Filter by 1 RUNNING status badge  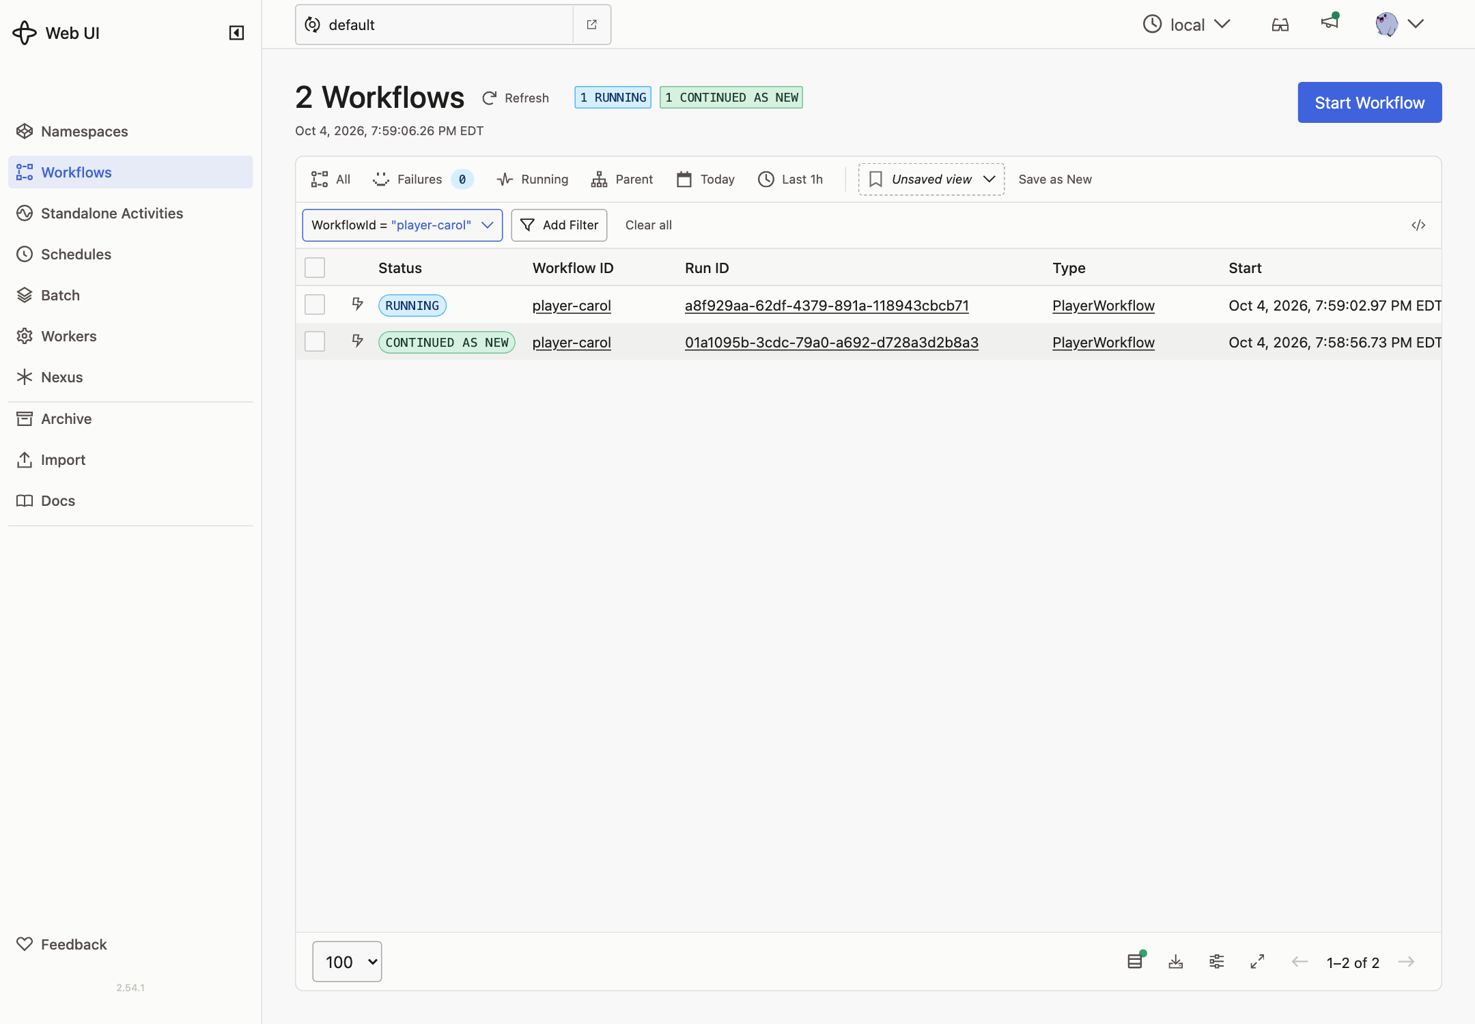pos(613,98)
